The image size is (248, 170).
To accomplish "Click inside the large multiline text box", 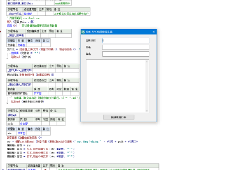I will pyautogui.click(x=116, y=86).
